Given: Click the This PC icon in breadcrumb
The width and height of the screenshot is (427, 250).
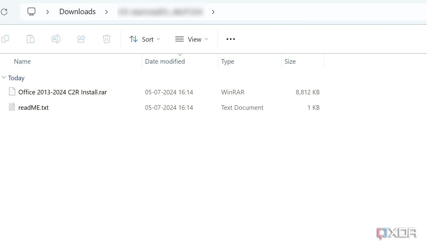Looking at the screenshot, I should (x=31, y=11).
